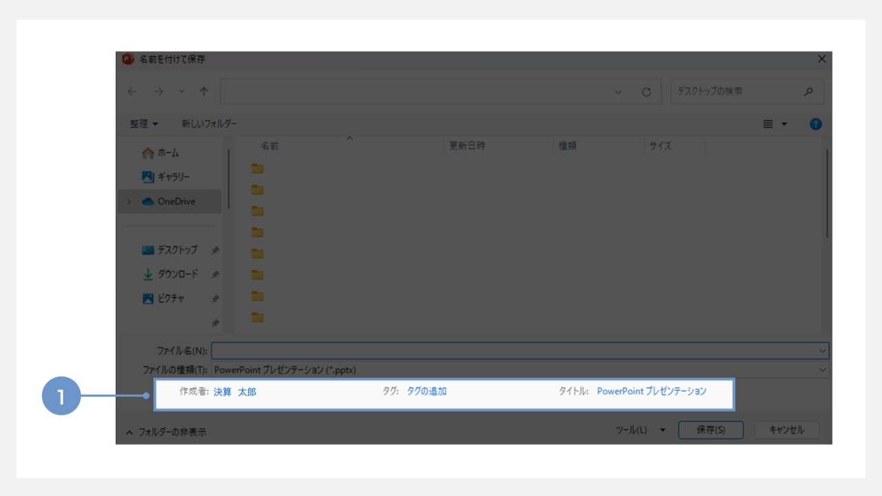The width and height of the screenshot is (882, 496).
Task: Click the Back navigation arrow
Action: click(x=132, y=92)
